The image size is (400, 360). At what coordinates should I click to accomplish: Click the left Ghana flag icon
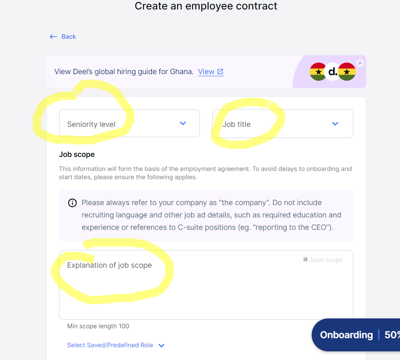click(318, 72)
